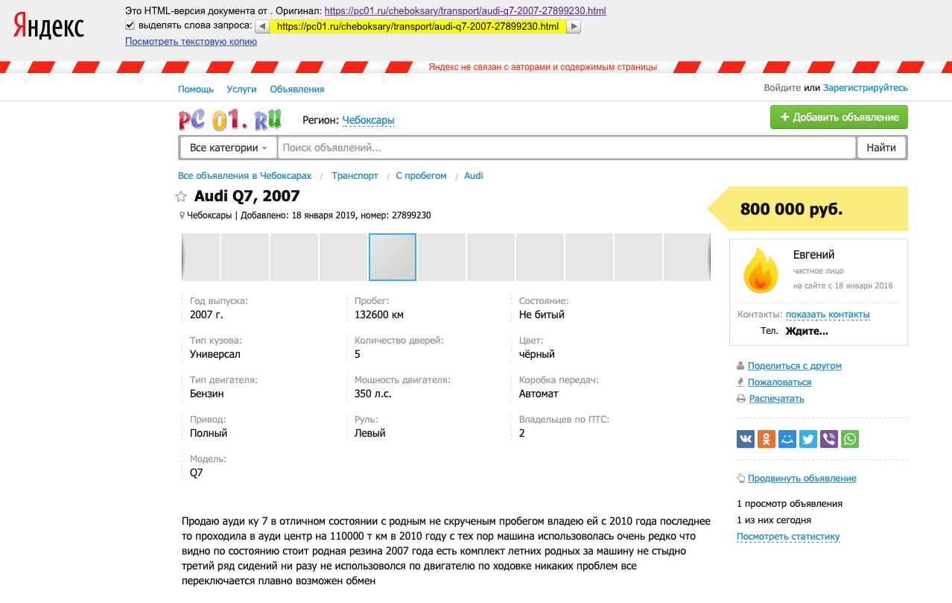Click "Продвинуть объявление" link

802,479
